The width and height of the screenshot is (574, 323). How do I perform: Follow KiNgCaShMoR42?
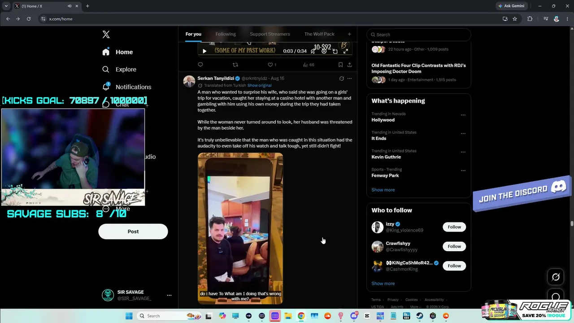454,266
